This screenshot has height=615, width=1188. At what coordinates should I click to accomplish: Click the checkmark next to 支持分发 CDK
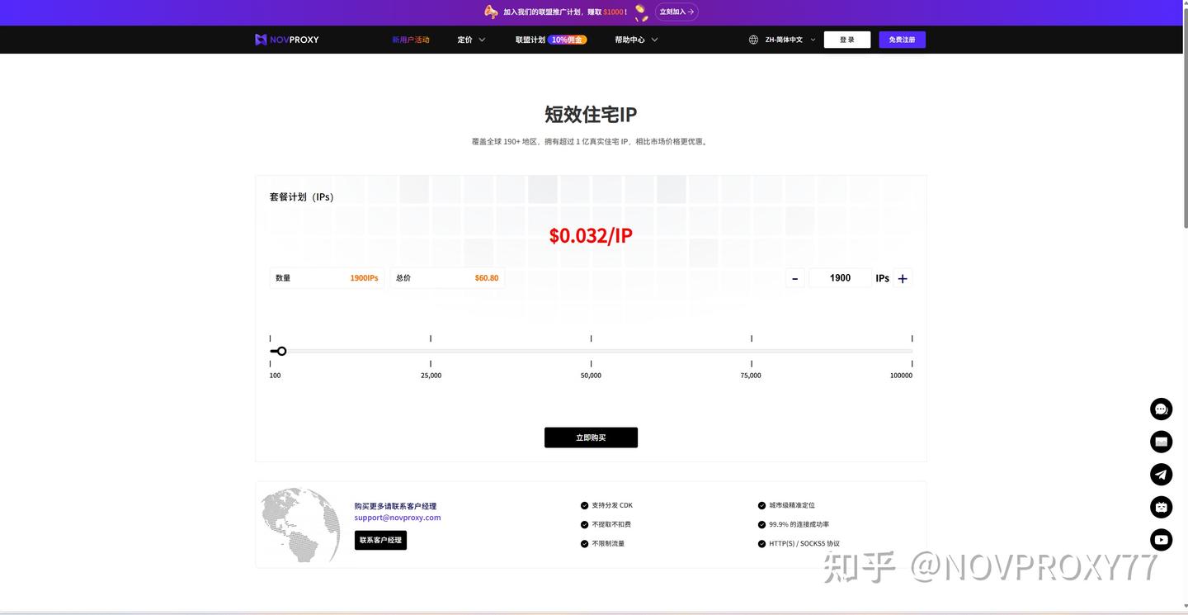coord(584,504)
